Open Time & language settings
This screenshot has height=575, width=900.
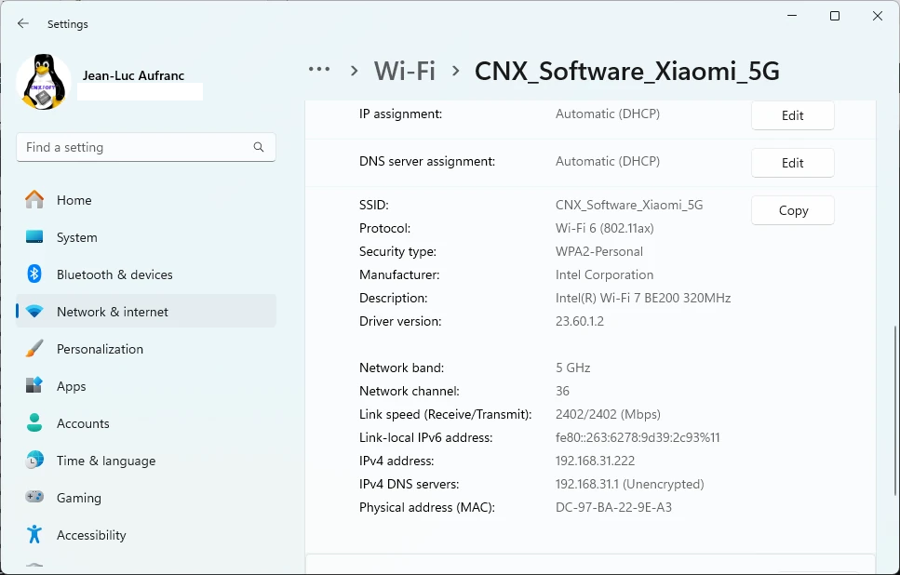[146, 461]
